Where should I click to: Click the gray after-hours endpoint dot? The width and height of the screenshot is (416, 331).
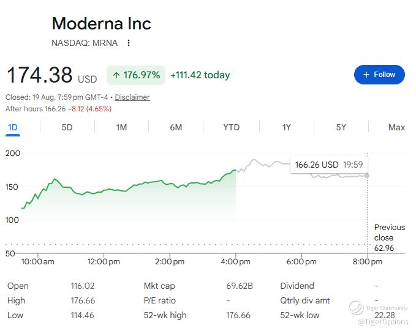click(x=367, y=176)
